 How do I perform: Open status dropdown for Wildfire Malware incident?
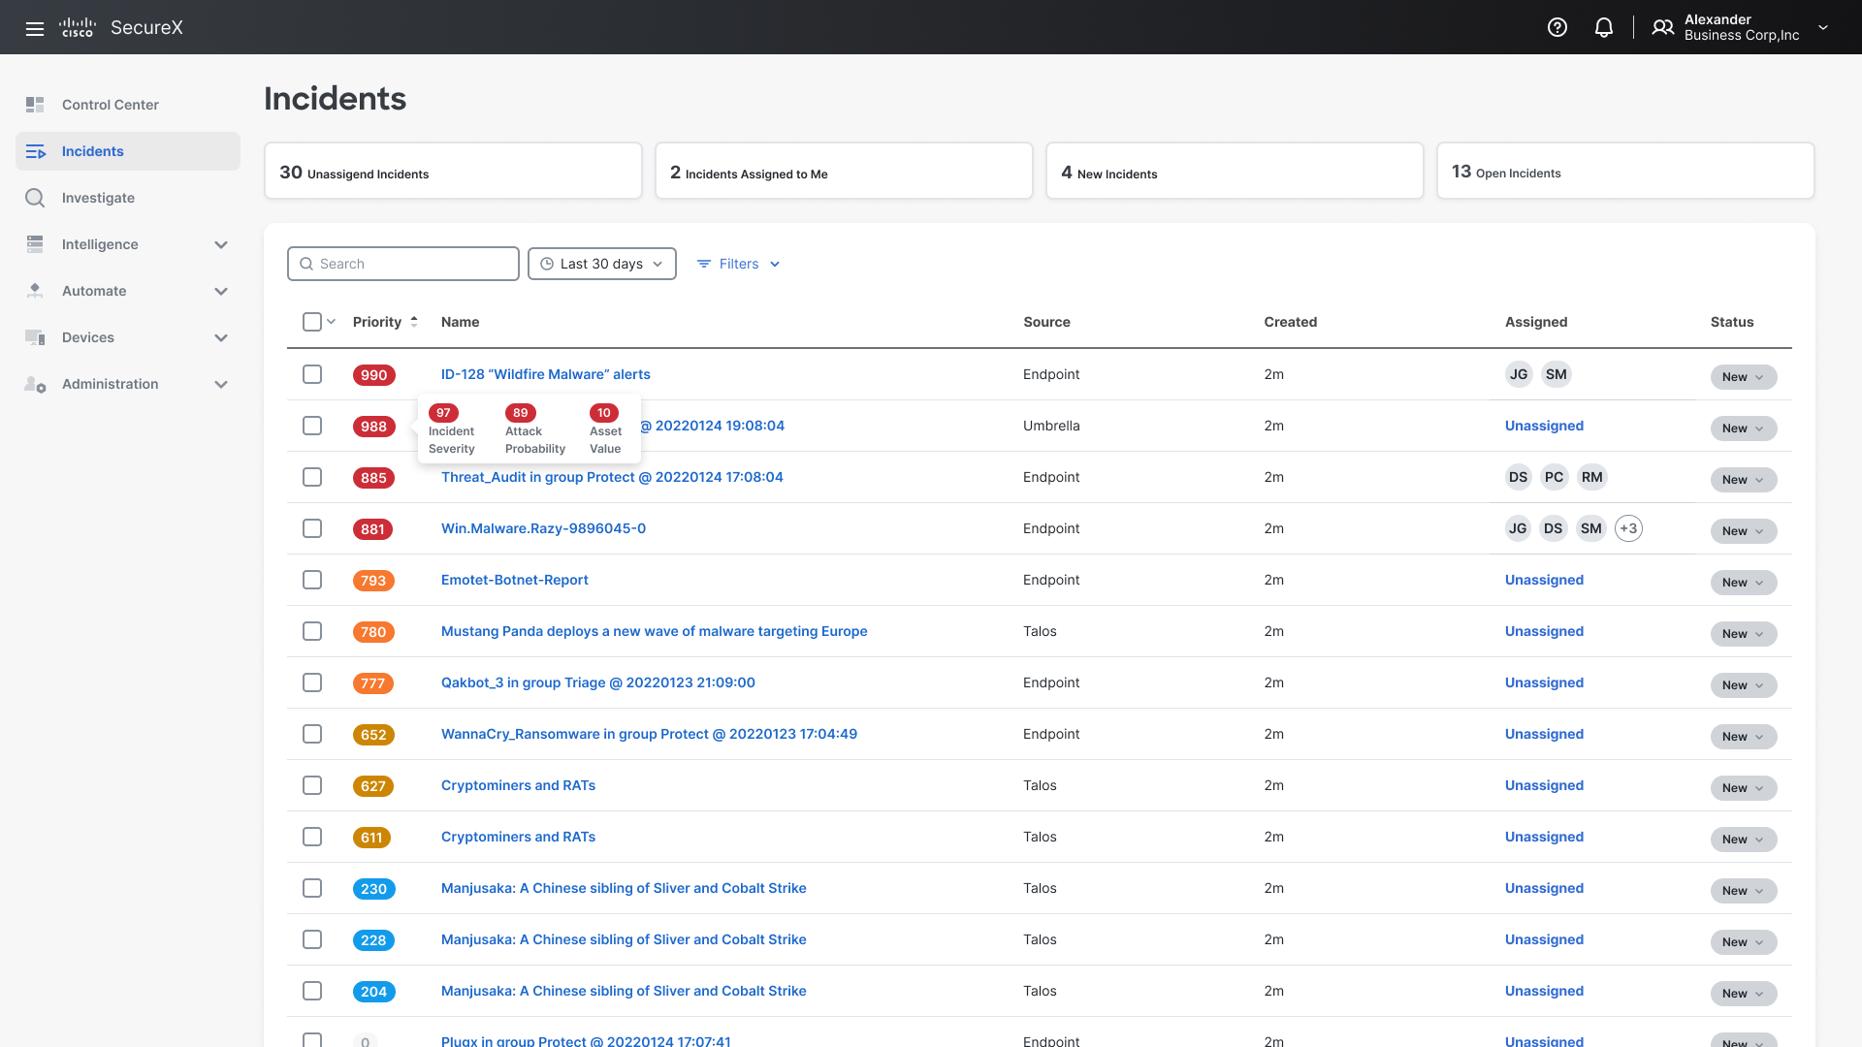click(1744, 377)
